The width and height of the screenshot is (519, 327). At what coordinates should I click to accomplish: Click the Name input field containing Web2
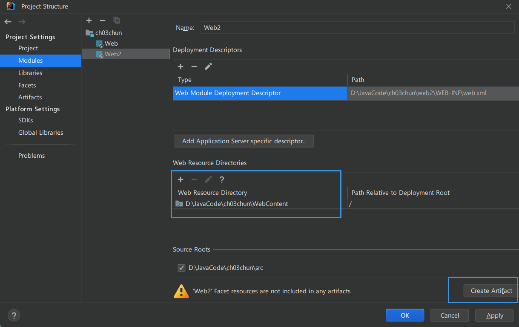pyautogui.click(x=358, y=28)
